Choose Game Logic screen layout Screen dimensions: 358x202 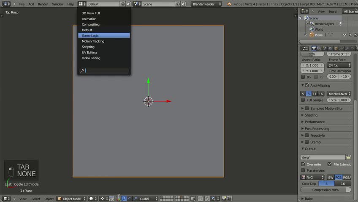click(104, 35)
